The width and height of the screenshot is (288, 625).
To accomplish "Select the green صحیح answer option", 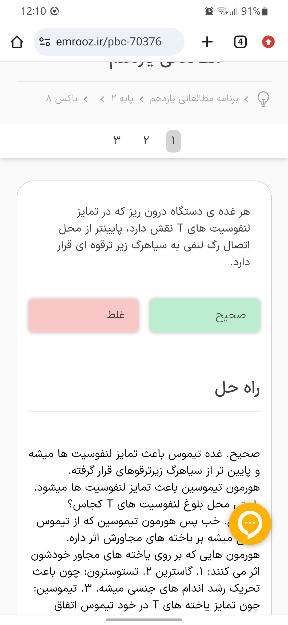I will pyautogui.click(x=205, y=315).
